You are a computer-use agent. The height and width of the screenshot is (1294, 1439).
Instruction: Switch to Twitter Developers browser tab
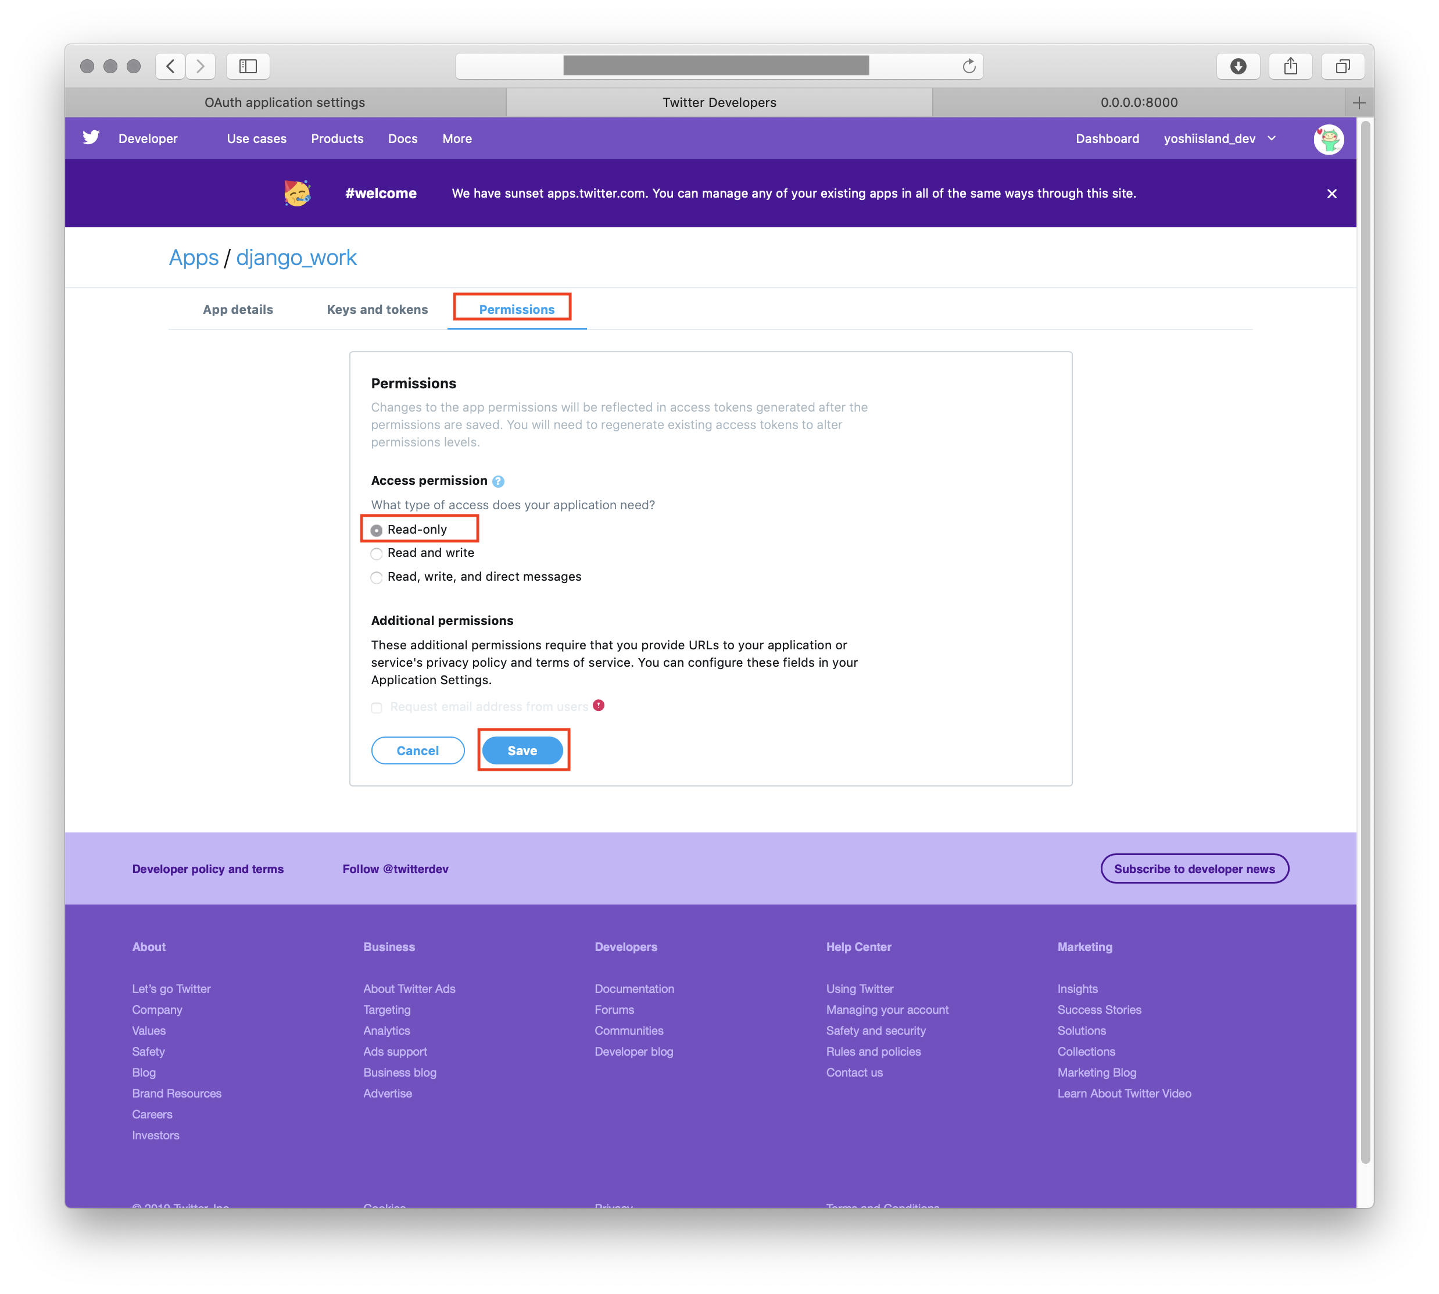(x=719, y=102)
